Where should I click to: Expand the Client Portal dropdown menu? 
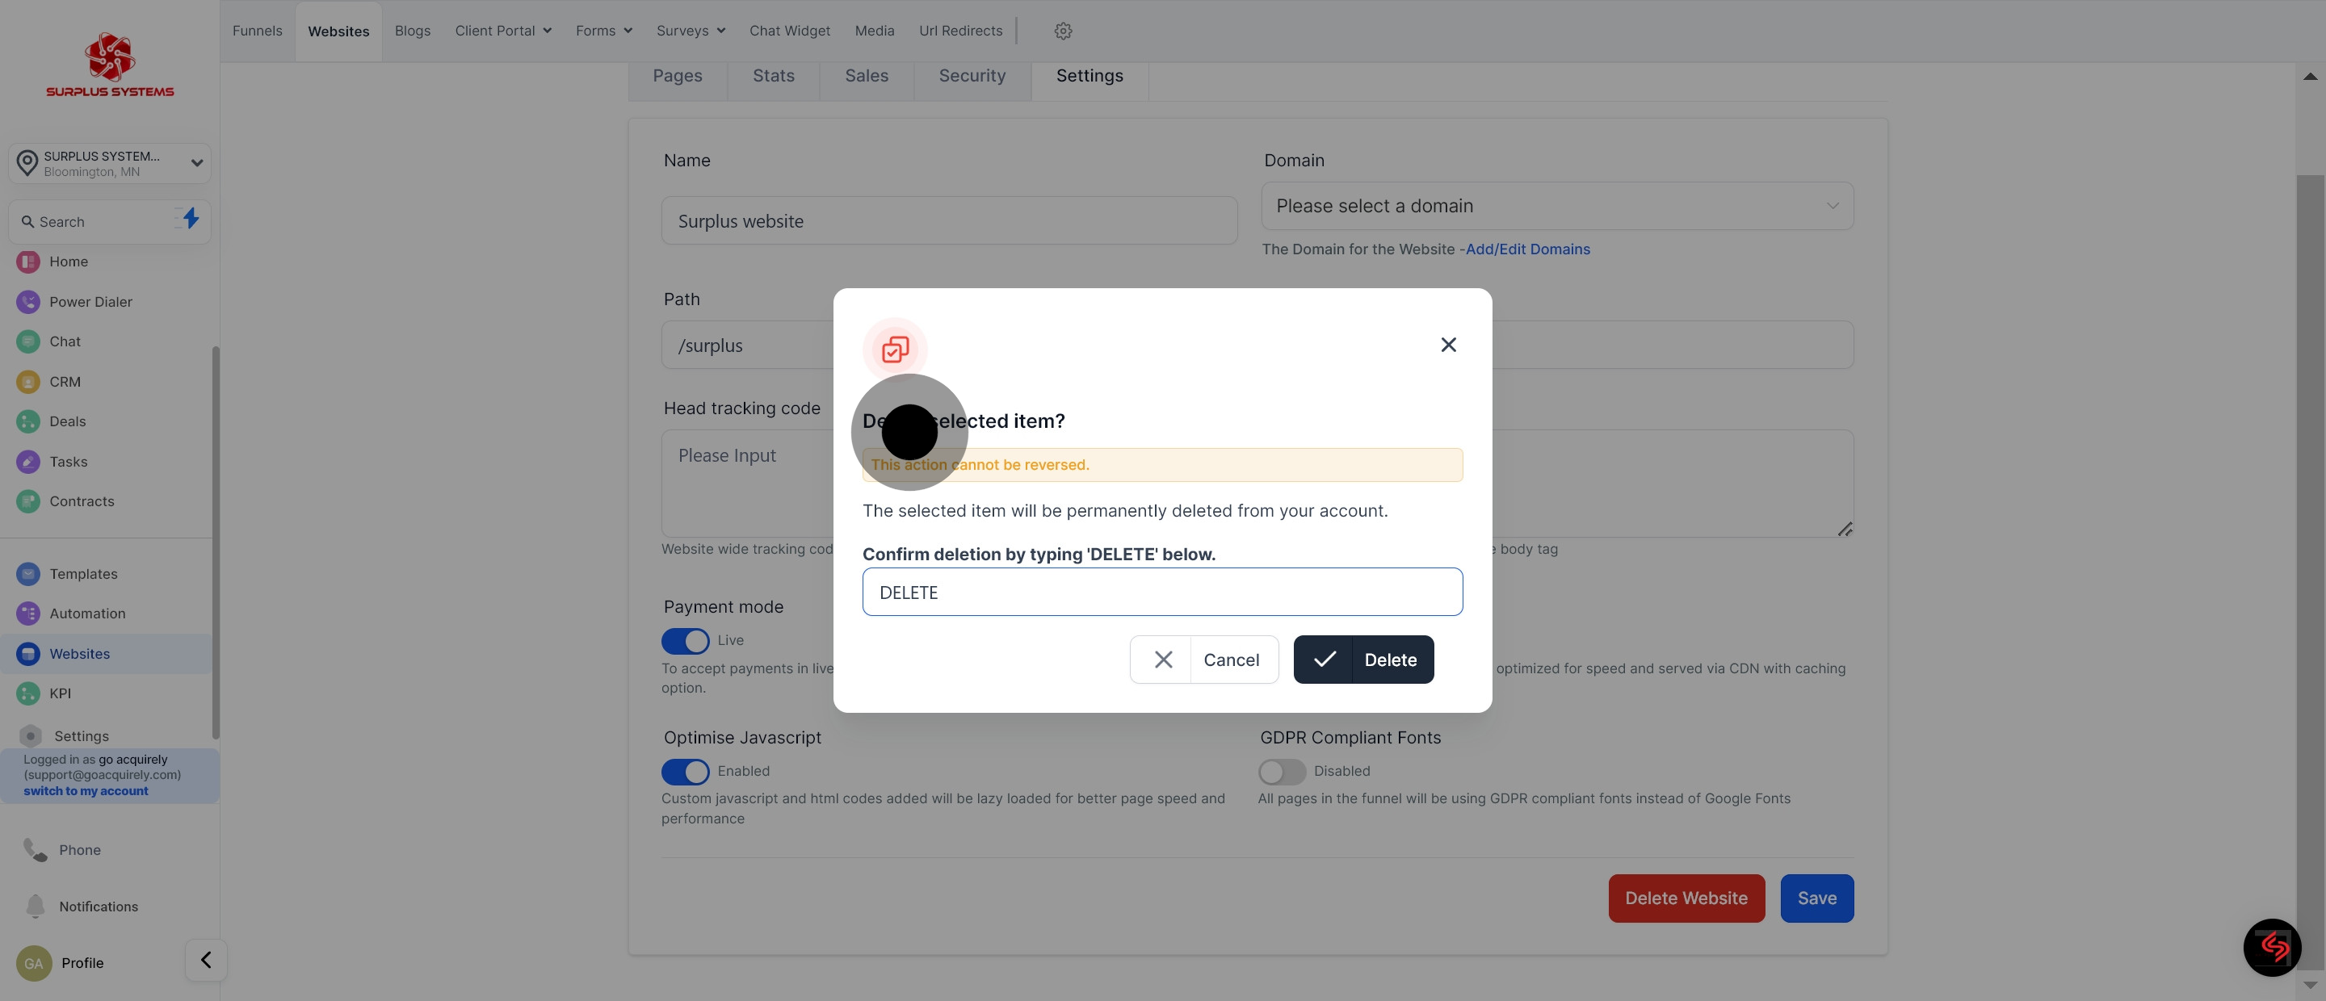coord(503,31)
